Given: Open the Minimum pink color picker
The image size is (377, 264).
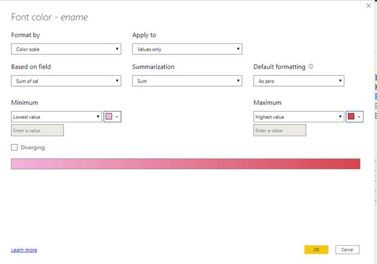Looking at the screenshot, I should point(112,117).
